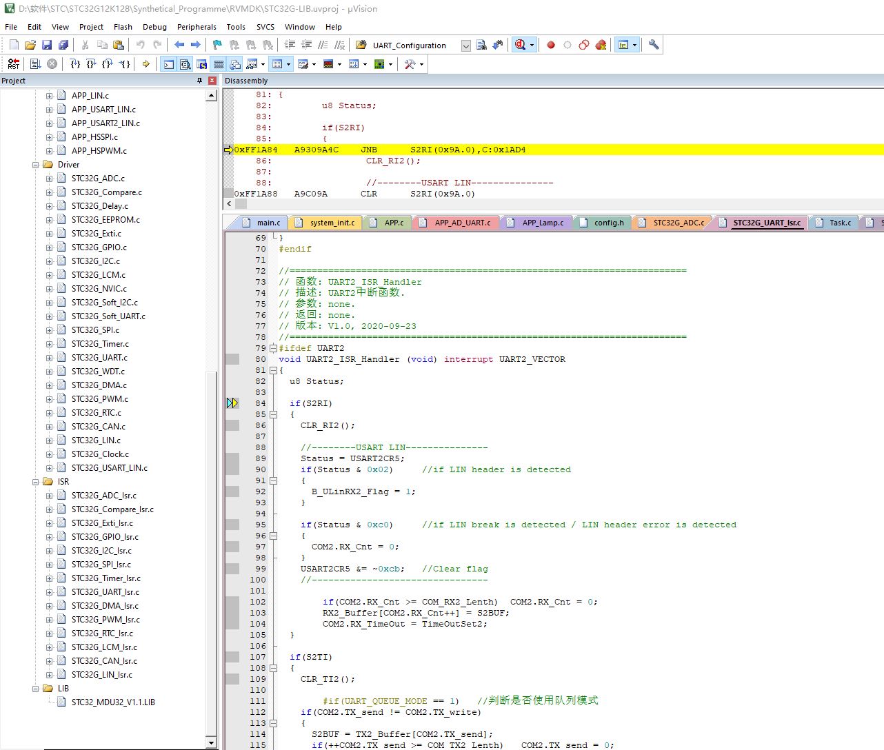The width and height of the screenshot is (884, 750).
Task: Set breakpoint in margin at line 80
Action: pos(232,359)
